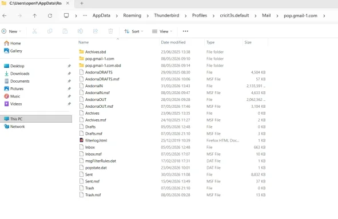Image resolution: width=338 pixels, height=219 pixels.
Task: Open the View layout dropdown
Action: pos(162,31)
